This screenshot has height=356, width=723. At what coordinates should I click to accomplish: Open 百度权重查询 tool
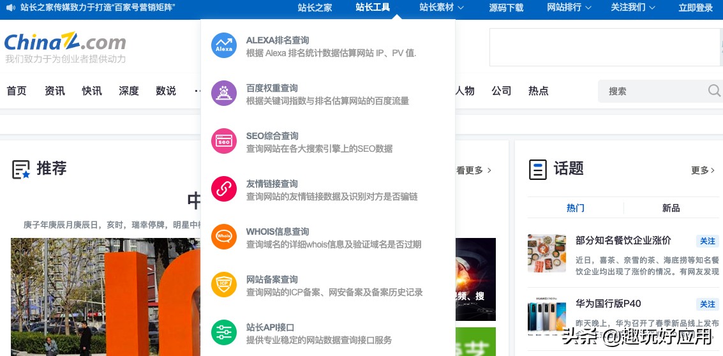pos(272,88)
